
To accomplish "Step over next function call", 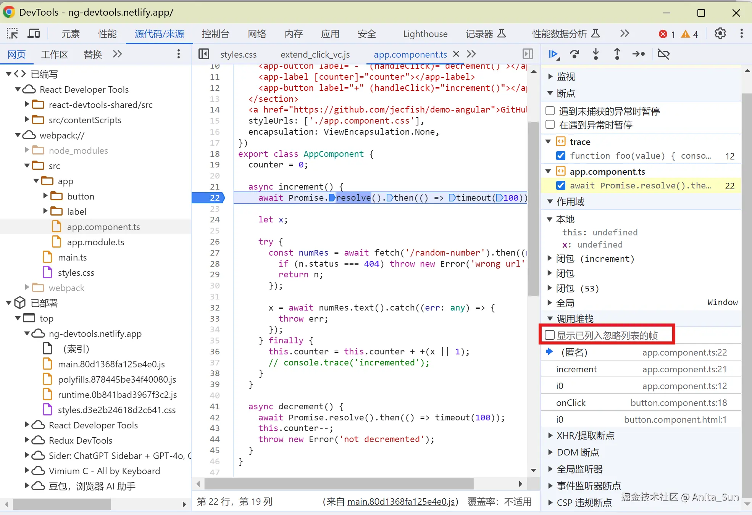I will point(574,54).
